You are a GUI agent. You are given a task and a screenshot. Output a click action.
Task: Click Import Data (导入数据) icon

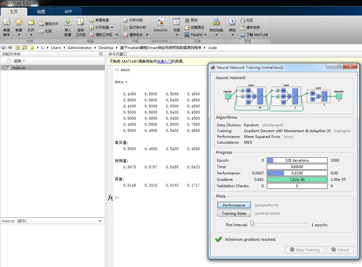pyautogui.click(x=68, y=22)
